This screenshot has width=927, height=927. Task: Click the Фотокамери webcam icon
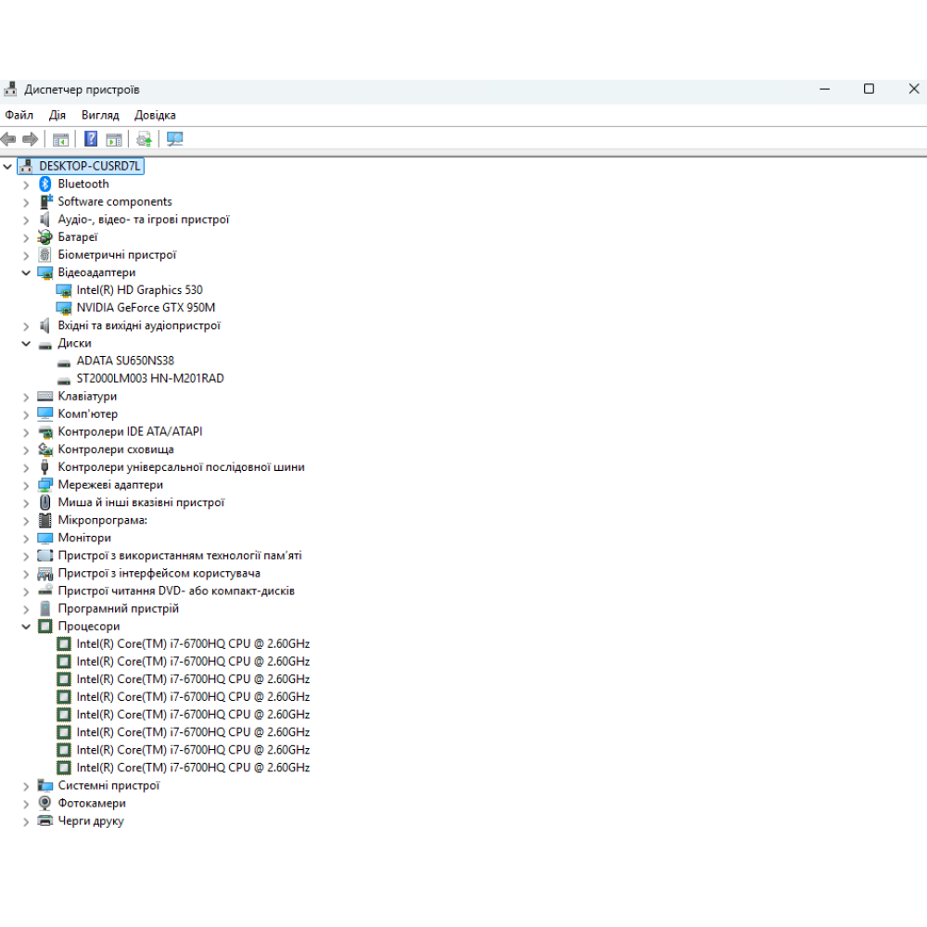[x=44, y=803]
